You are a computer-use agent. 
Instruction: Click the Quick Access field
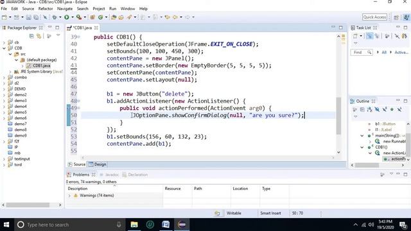click(374, 17)
